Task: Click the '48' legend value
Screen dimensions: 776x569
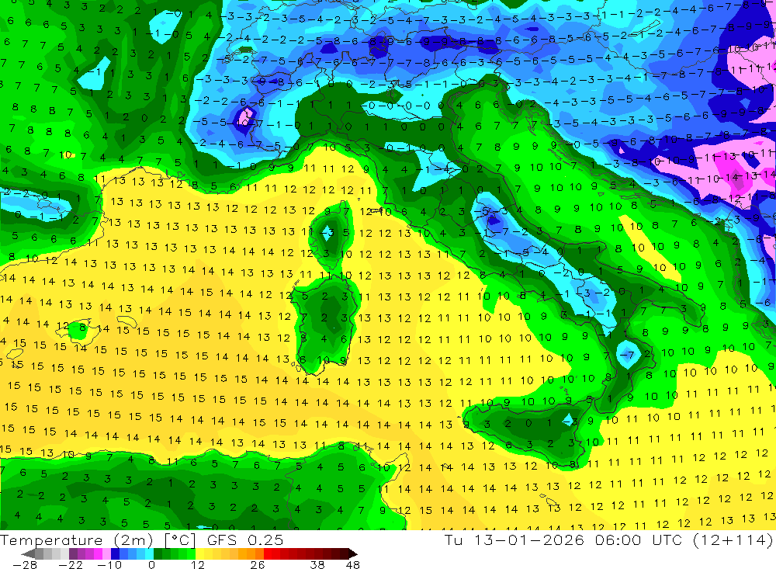Action: point(353,564)
